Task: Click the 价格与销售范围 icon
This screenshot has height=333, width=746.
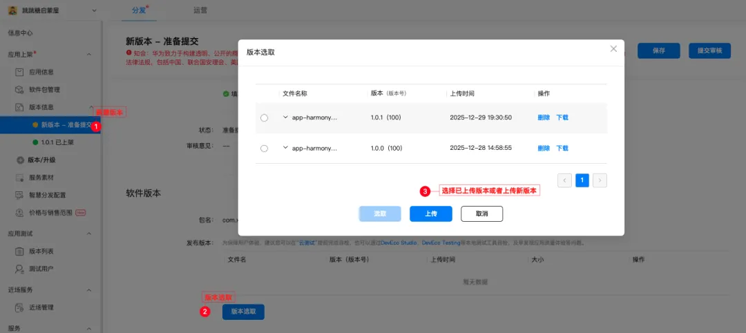Action: [19, 213]
